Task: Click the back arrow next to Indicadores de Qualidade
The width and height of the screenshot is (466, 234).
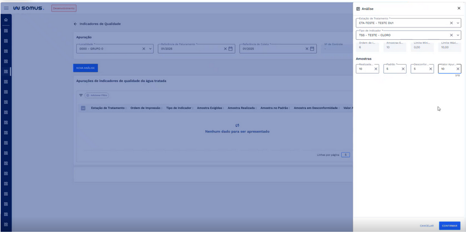Action: (76, 24)
